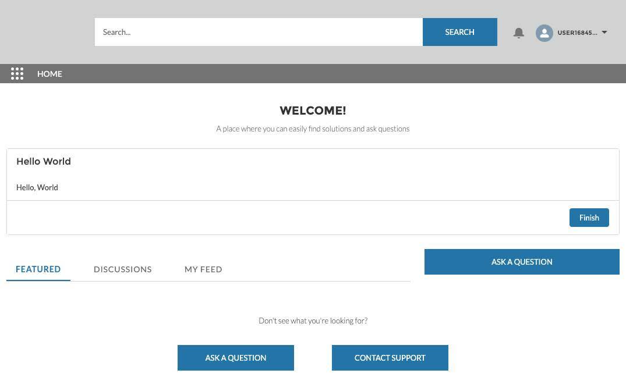This screenshot has height=377, width=626.
Task: Expand the USER16845 profile dropdown arrow
Action: pos(604,33)
